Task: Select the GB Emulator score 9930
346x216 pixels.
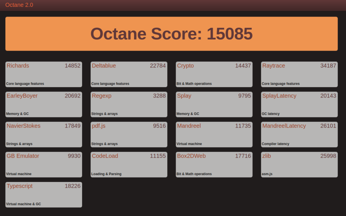Action: tap(74, 156)
